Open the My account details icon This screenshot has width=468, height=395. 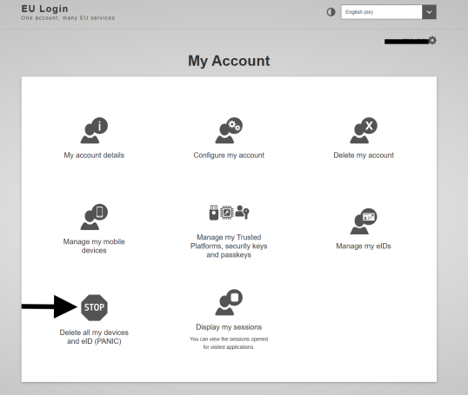click(x=94, y=130)
